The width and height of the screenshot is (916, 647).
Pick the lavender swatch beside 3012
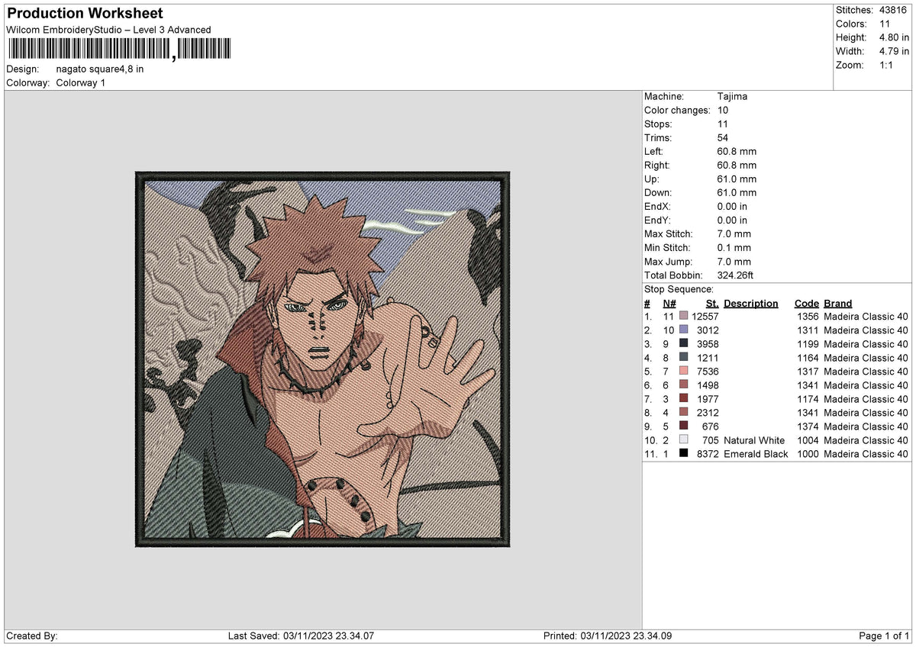click(683, 330)
